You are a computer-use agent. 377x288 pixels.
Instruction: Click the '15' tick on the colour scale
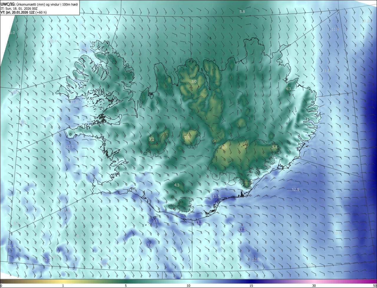pyautogui.click(x=251, y=286)
